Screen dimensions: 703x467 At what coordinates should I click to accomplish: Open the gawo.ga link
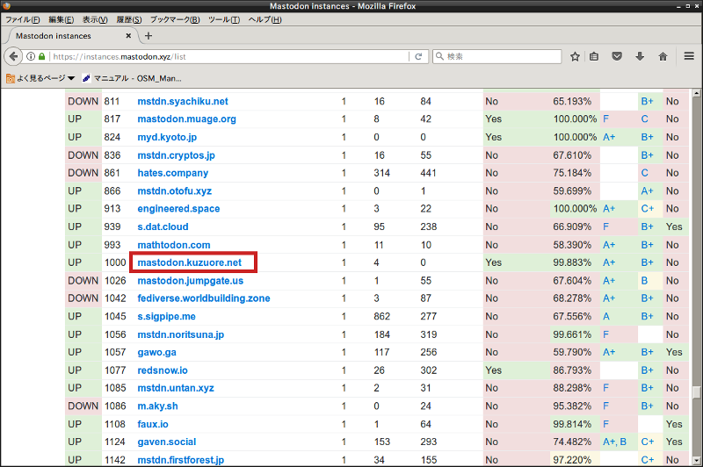click(x=156, y=352)
